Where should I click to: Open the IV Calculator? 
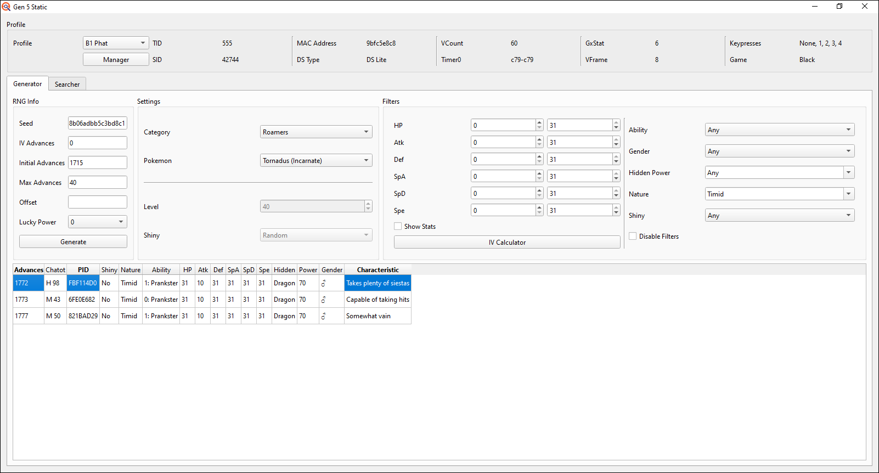[x=507, y=242]
